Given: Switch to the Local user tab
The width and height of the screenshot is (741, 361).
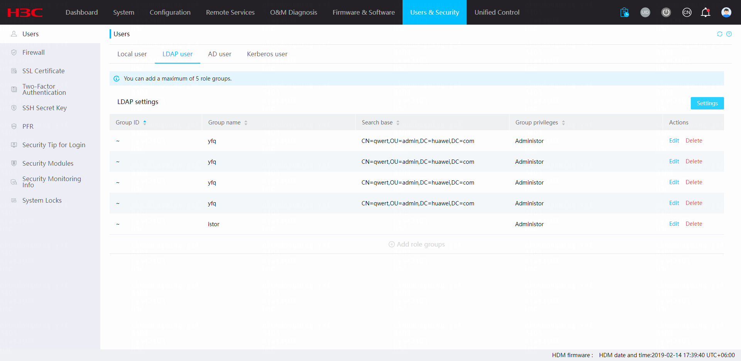Looking at the screenshot, I should click(x=132, y=54).
